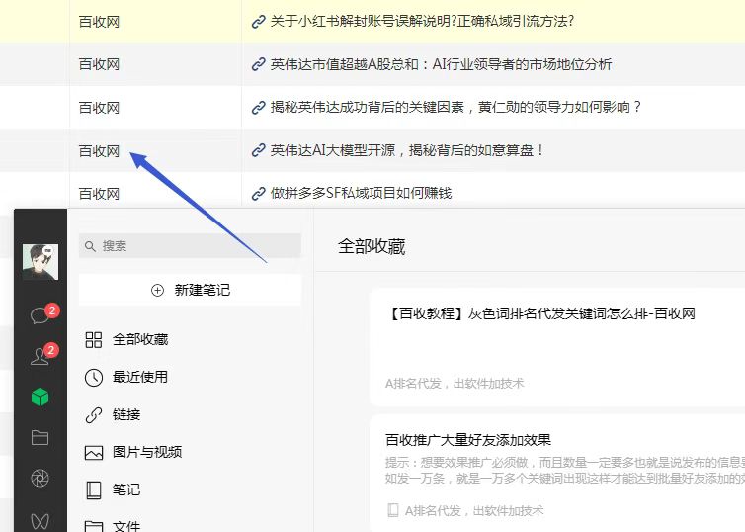Open link 英伟达AI大模型开源
Image resolution: width=745 pixels, height=532 pixels.
[x=407, y=150]
